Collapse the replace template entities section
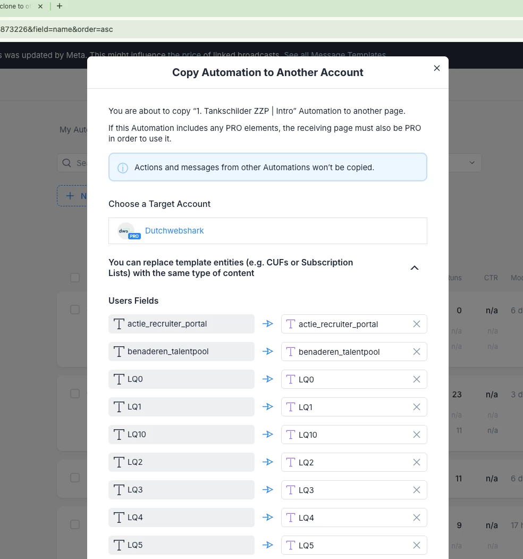 pos(415,268)
